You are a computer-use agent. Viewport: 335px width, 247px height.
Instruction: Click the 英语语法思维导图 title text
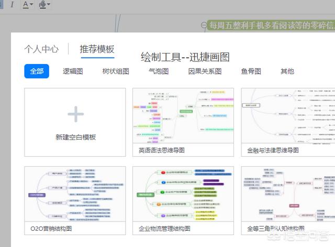tap(162, 151)
